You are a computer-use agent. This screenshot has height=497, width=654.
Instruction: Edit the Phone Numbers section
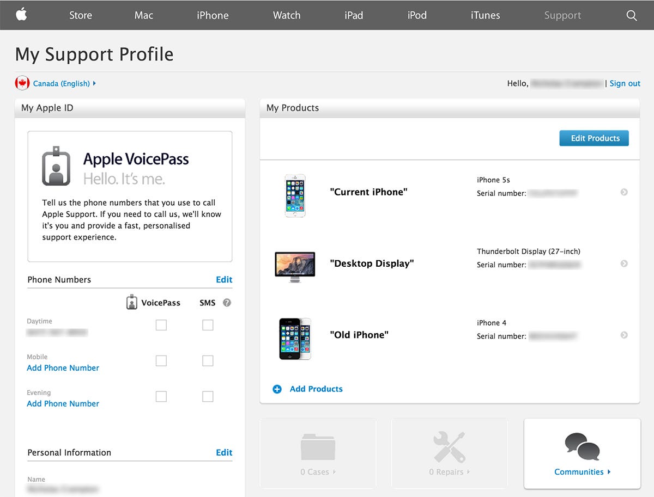(224, 279)
